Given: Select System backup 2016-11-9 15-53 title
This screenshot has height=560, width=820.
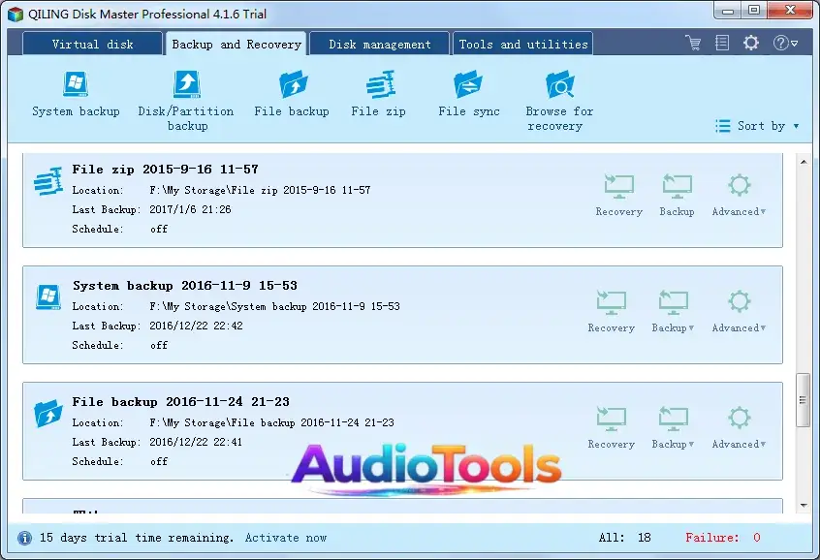Looking at the screenshot, I should click(185, 286).
